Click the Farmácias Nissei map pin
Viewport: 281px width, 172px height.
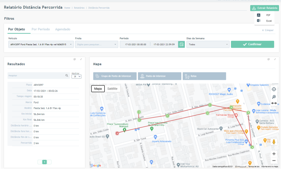point(236,115)
